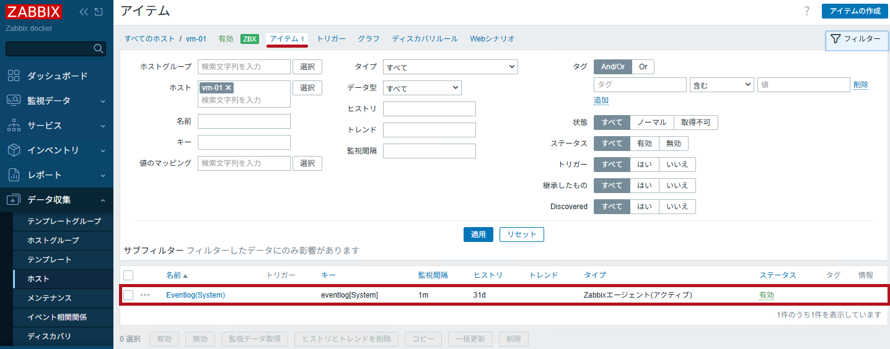This screenshot has width=890, height=349.
Task: Set tag evaluation to Or
Action: click(x=643, y=67)
